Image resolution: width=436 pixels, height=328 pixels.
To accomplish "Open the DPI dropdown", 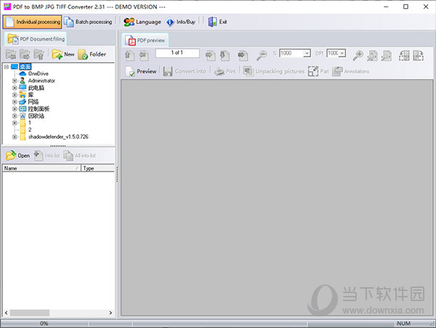I will (x=342, y=53).
